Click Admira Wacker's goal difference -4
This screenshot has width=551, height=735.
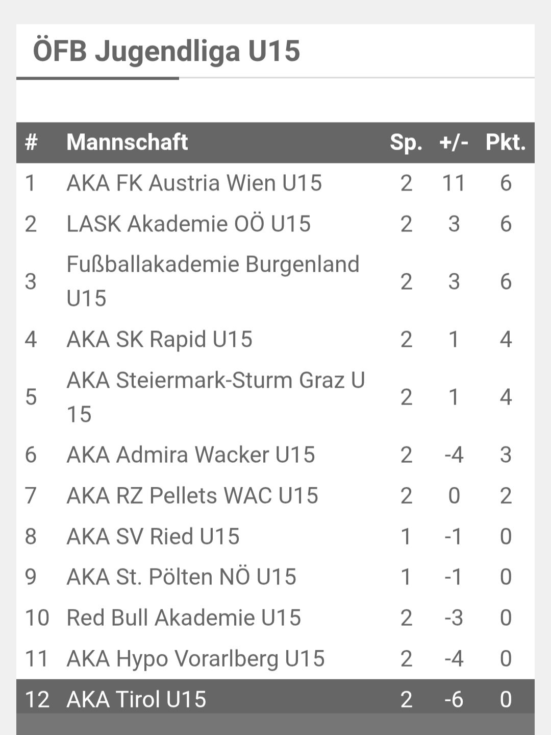click(454, 455)
